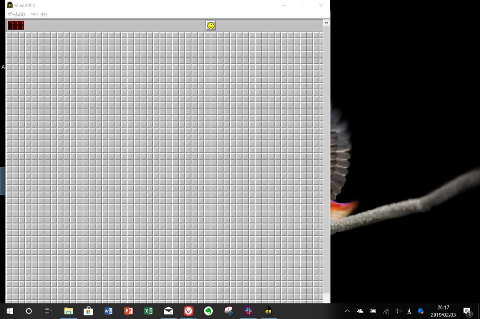Click the Show desktop sliver
Image resolution: width=480 pixels, height=319 pixels.
pyautogui.click(x=479, y=311)
